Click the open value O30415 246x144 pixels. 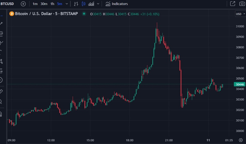(x=96, y=14)
